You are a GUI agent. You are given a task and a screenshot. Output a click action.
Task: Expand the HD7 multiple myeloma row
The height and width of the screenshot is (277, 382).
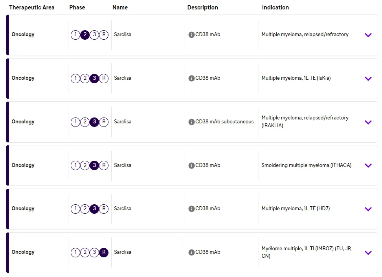point(368,209)
